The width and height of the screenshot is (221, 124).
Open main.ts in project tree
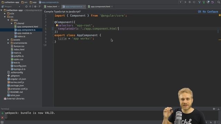click(17, 53)
